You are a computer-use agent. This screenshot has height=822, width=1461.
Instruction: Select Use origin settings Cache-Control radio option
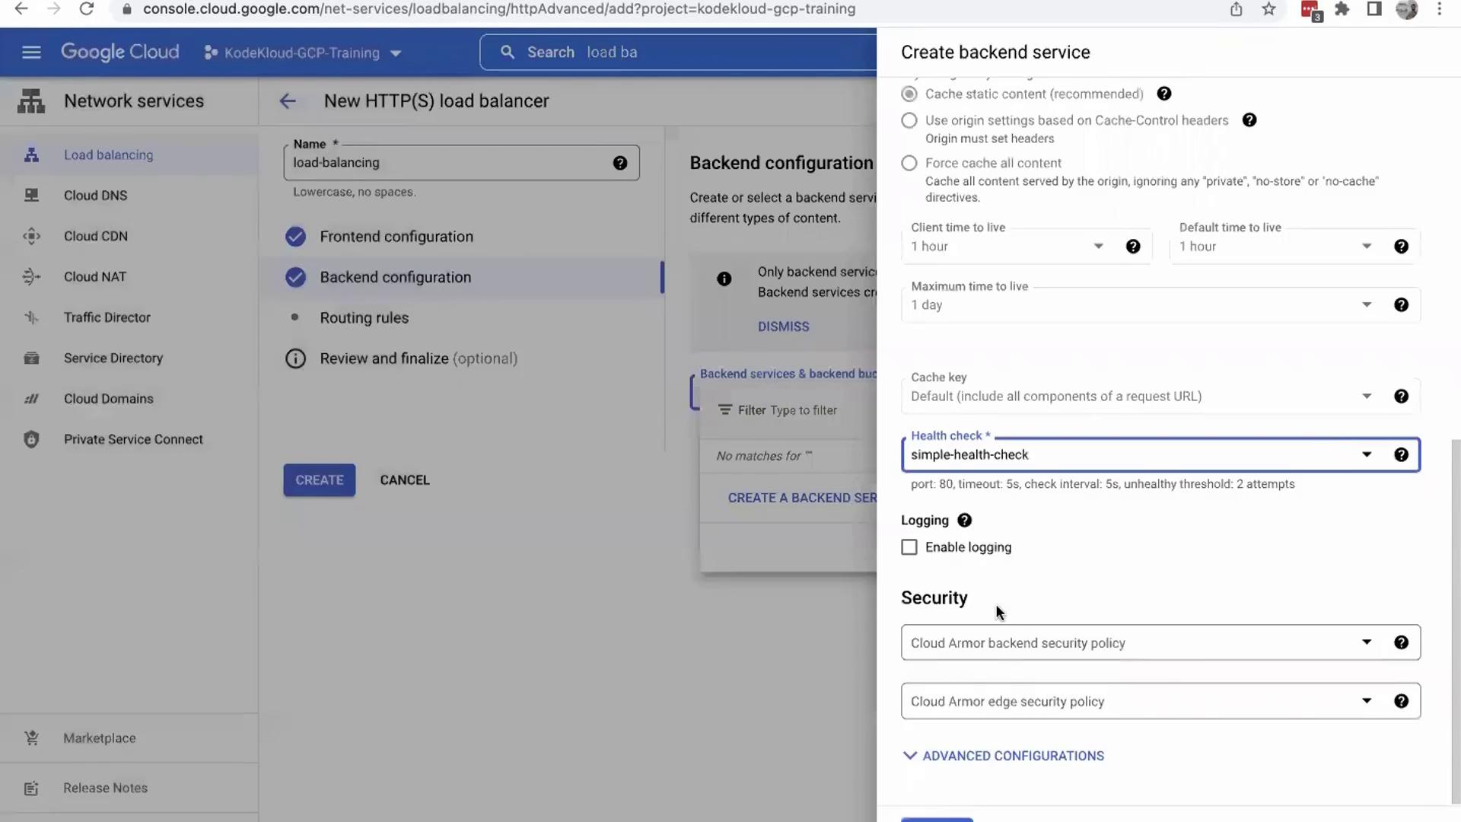[909, 120]
